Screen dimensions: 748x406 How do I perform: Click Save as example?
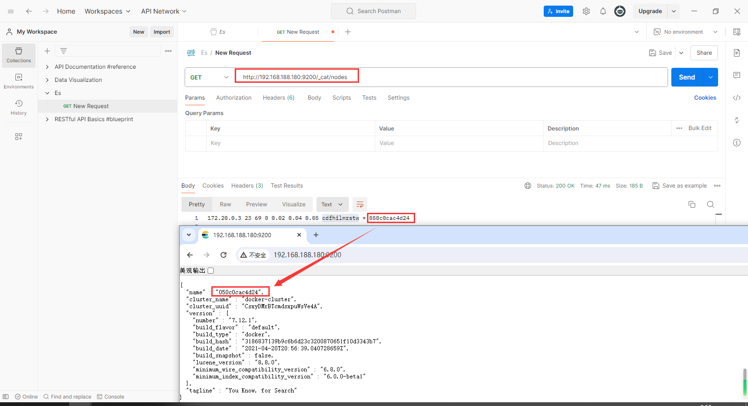click(x=680, y=186)
